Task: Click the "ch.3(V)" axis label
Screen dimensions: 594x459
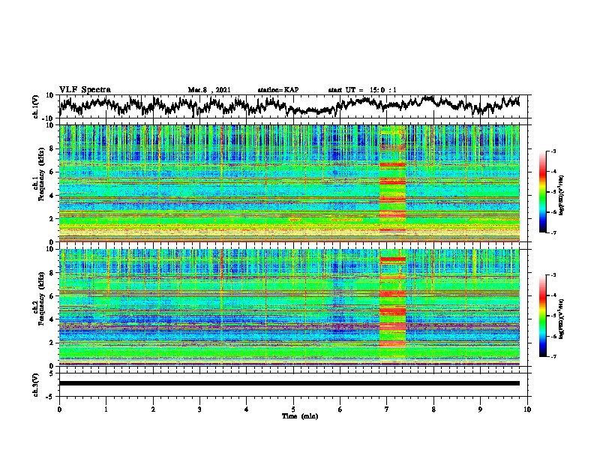Action: [x=36, y=385]
